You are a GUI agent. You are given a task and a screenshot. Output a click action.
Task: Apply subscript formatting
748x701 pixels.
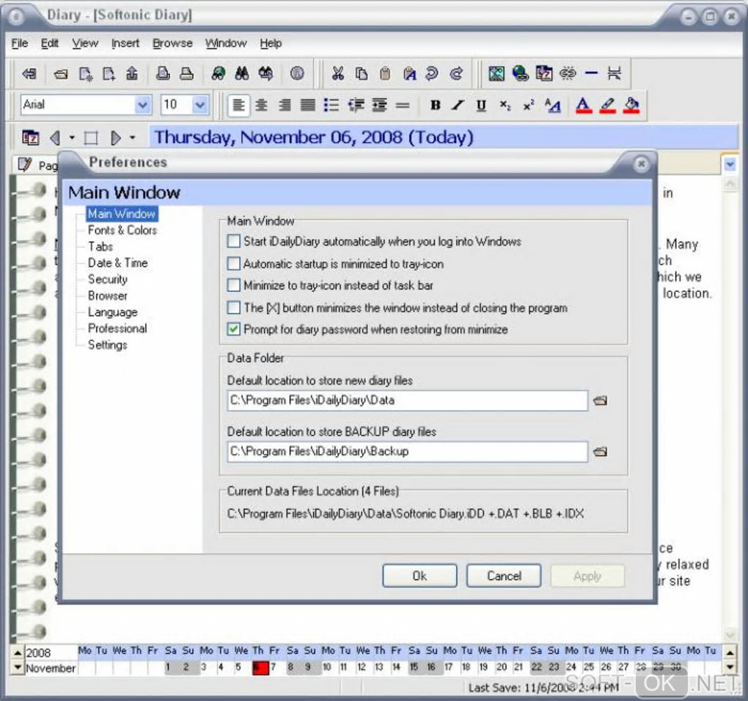click(505, 105)
